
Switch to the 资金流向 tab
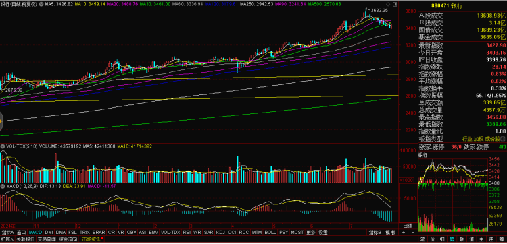68,239
